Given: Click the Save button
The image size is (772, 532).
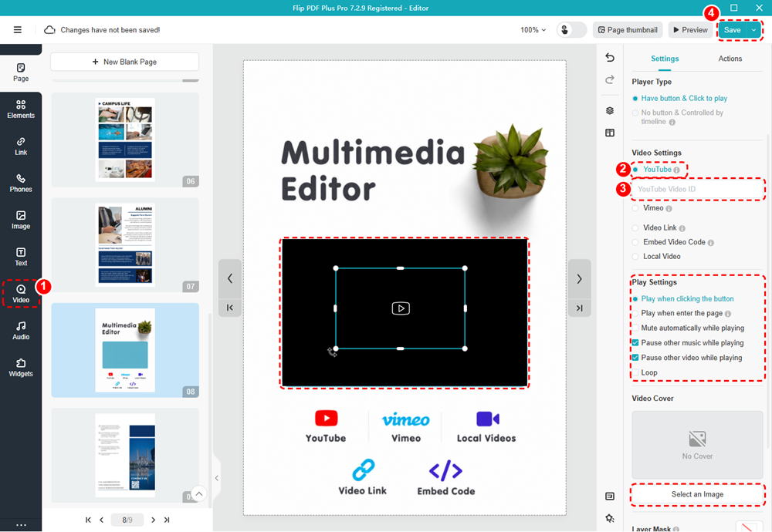Looking at the screenshot, I should pyautogui.click(x=732, y=30).
